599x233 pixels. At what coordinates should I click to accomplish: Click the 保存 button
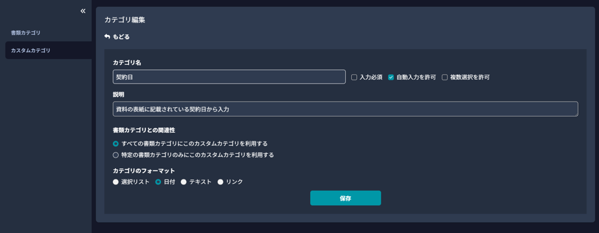click(x=345, y=198)
